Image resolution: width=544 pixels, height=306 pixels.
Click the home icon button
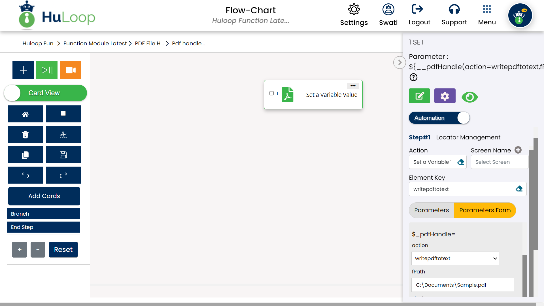click(x=25, y=114)
